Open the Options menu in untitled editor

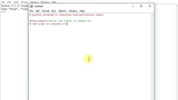click(x=62, y=11)
